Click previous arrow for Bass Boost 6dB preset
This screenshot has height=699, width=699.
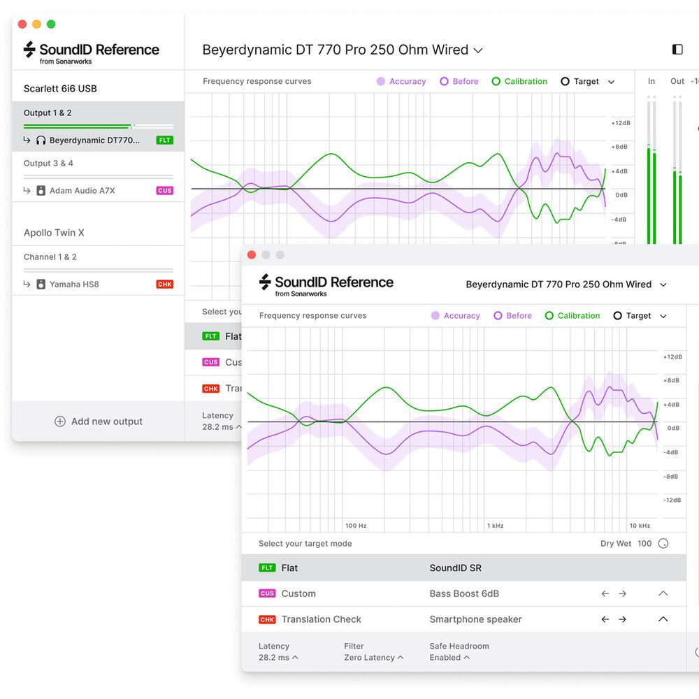point(605,593)
